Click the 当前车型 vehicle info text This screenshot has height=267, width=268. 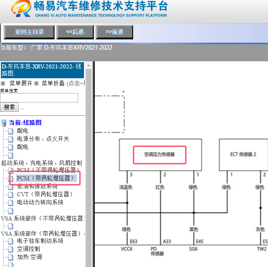(x=56, y=47)
